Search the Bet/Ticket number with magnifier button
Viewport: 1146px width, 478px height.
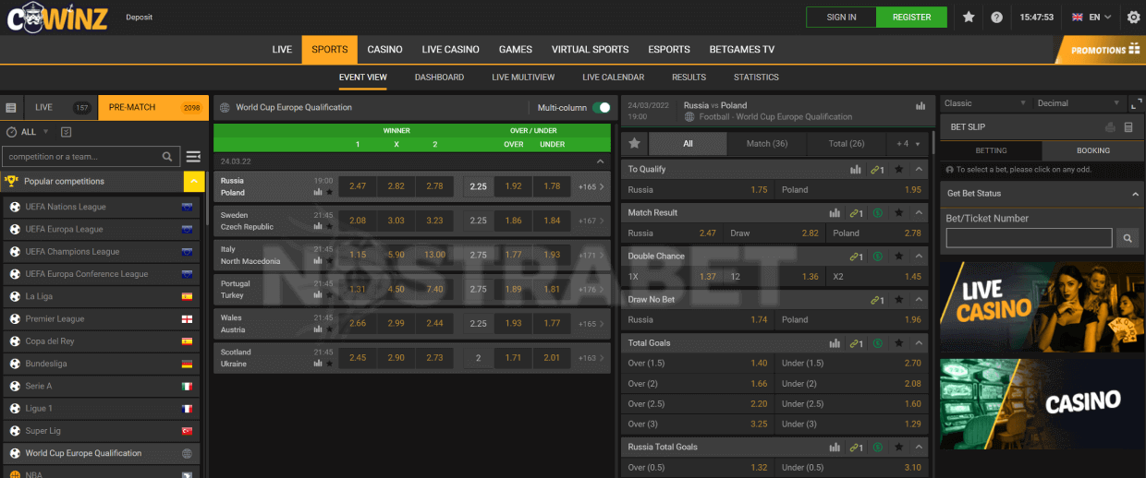click(1127, 238)
